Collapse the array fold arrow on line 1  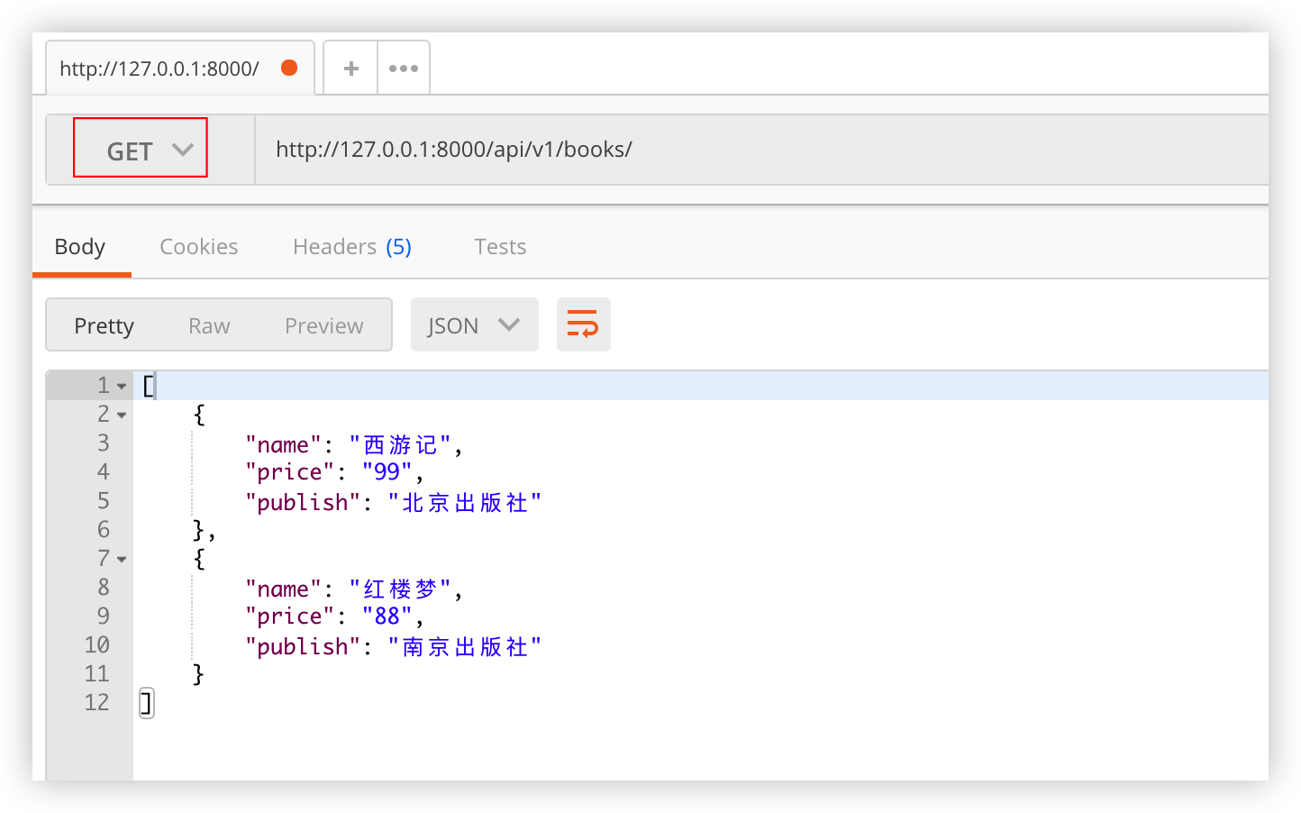click(122, 387)
